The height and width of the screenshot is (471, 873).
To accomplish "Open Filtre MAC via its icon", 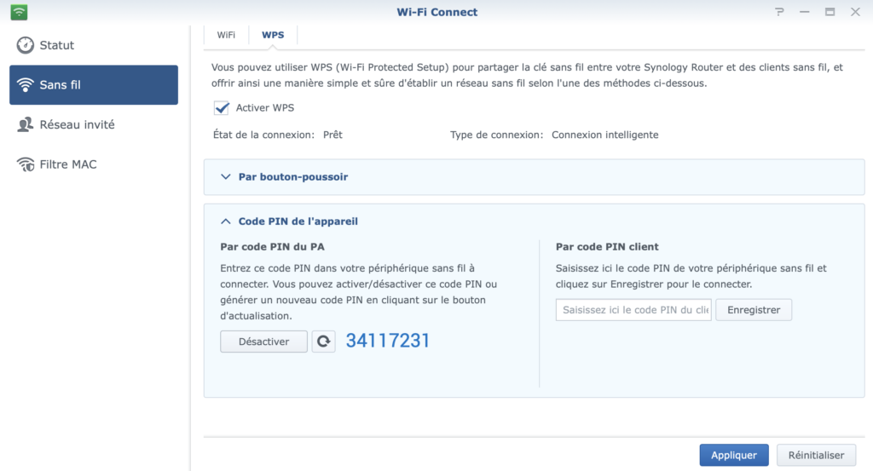I will (x=25, y=164).
